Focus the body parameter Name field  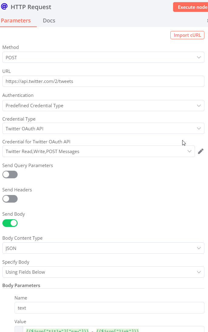pos(109,307)
